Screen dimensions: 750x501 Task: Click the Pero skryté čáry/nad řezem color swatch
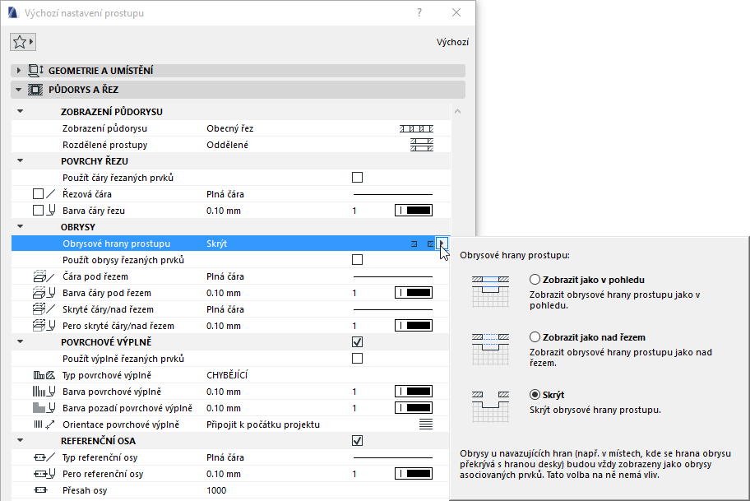coord(414,326)
